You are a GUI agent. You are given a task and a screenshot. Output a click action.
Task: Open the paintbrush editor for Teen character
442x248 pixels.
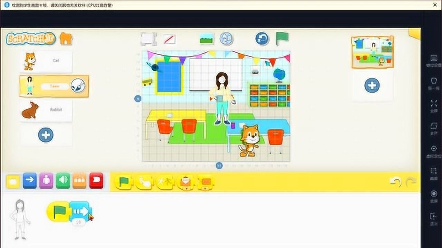tap(78, 86)
